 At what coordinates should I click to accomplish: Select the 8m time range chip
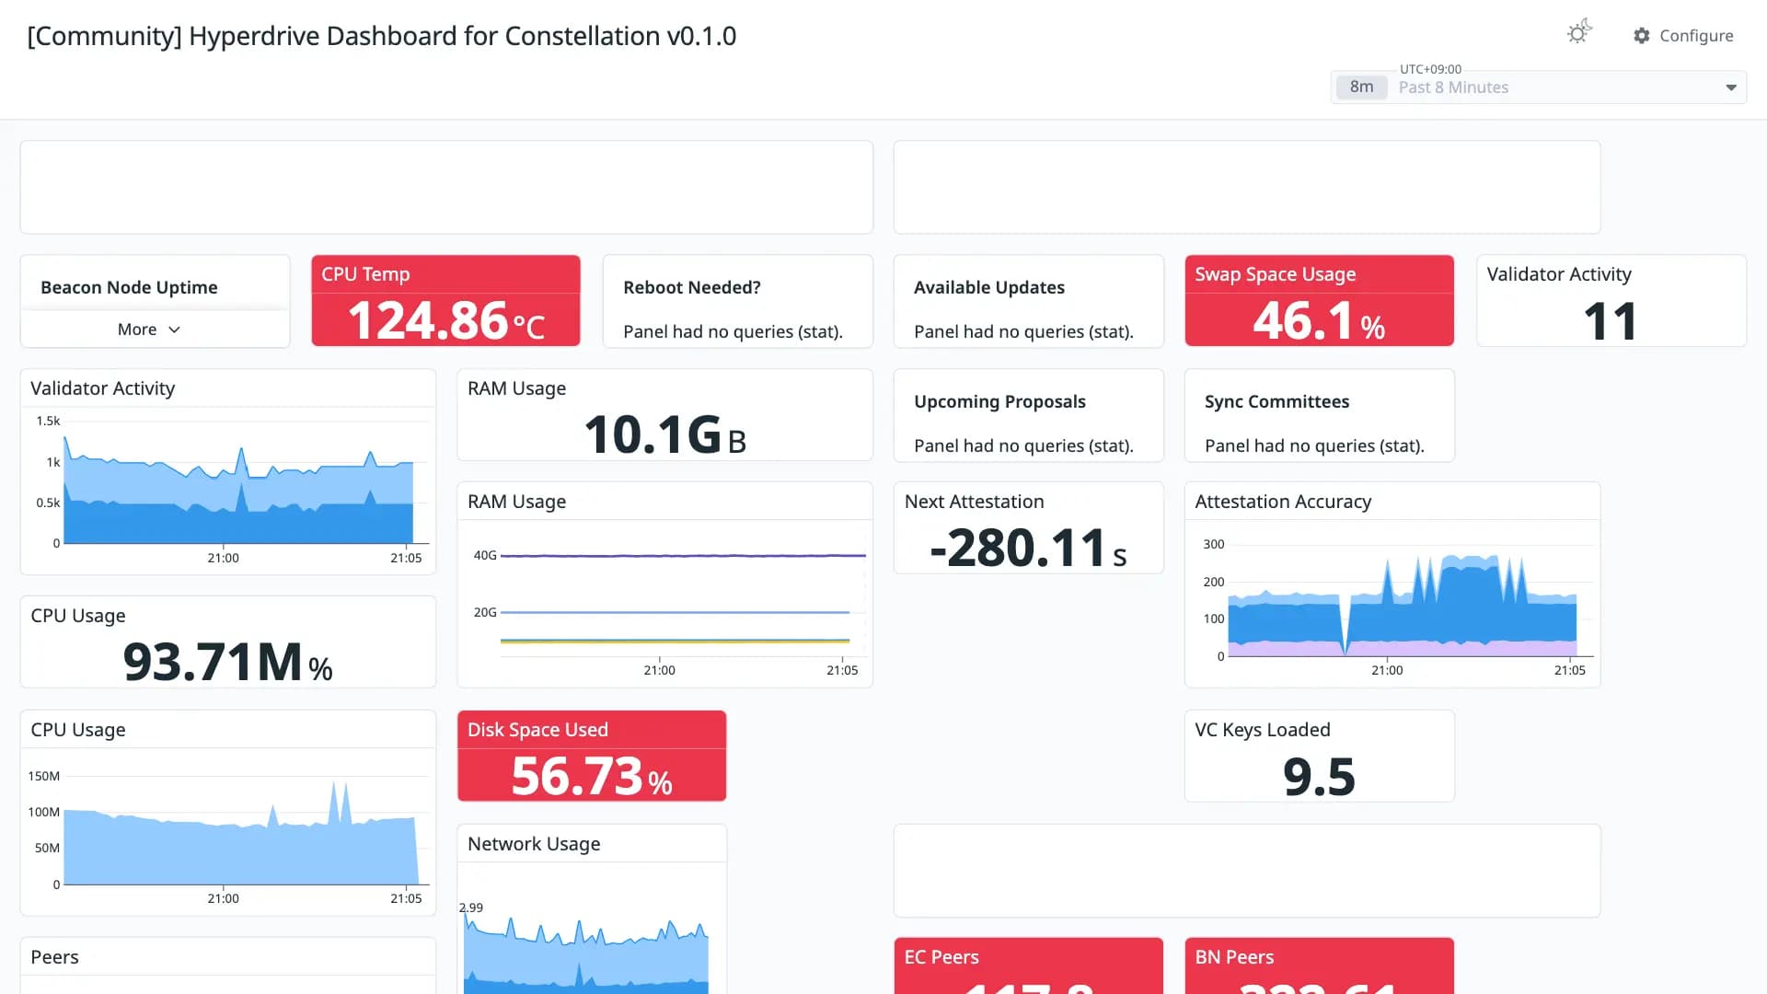point(1361,87)
